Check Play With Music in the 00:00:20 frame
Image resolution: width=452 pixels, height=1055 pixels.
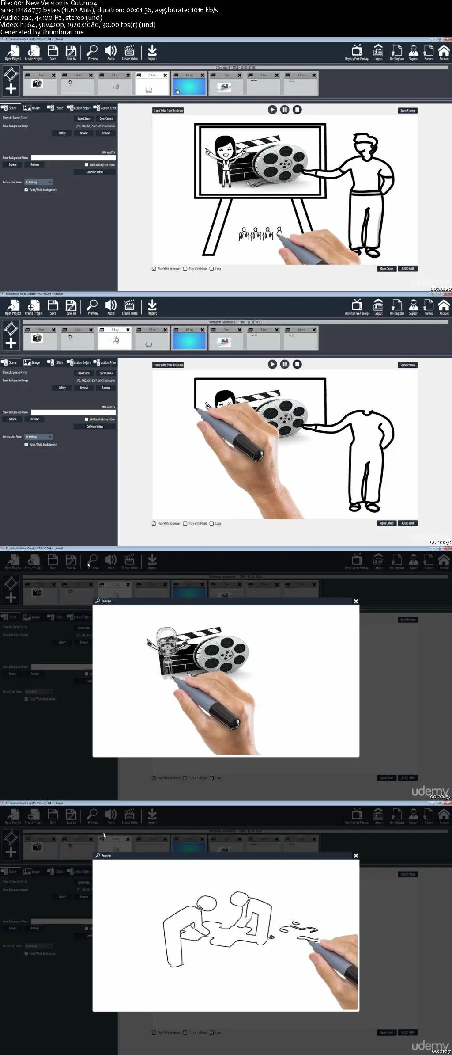[185, 269]
